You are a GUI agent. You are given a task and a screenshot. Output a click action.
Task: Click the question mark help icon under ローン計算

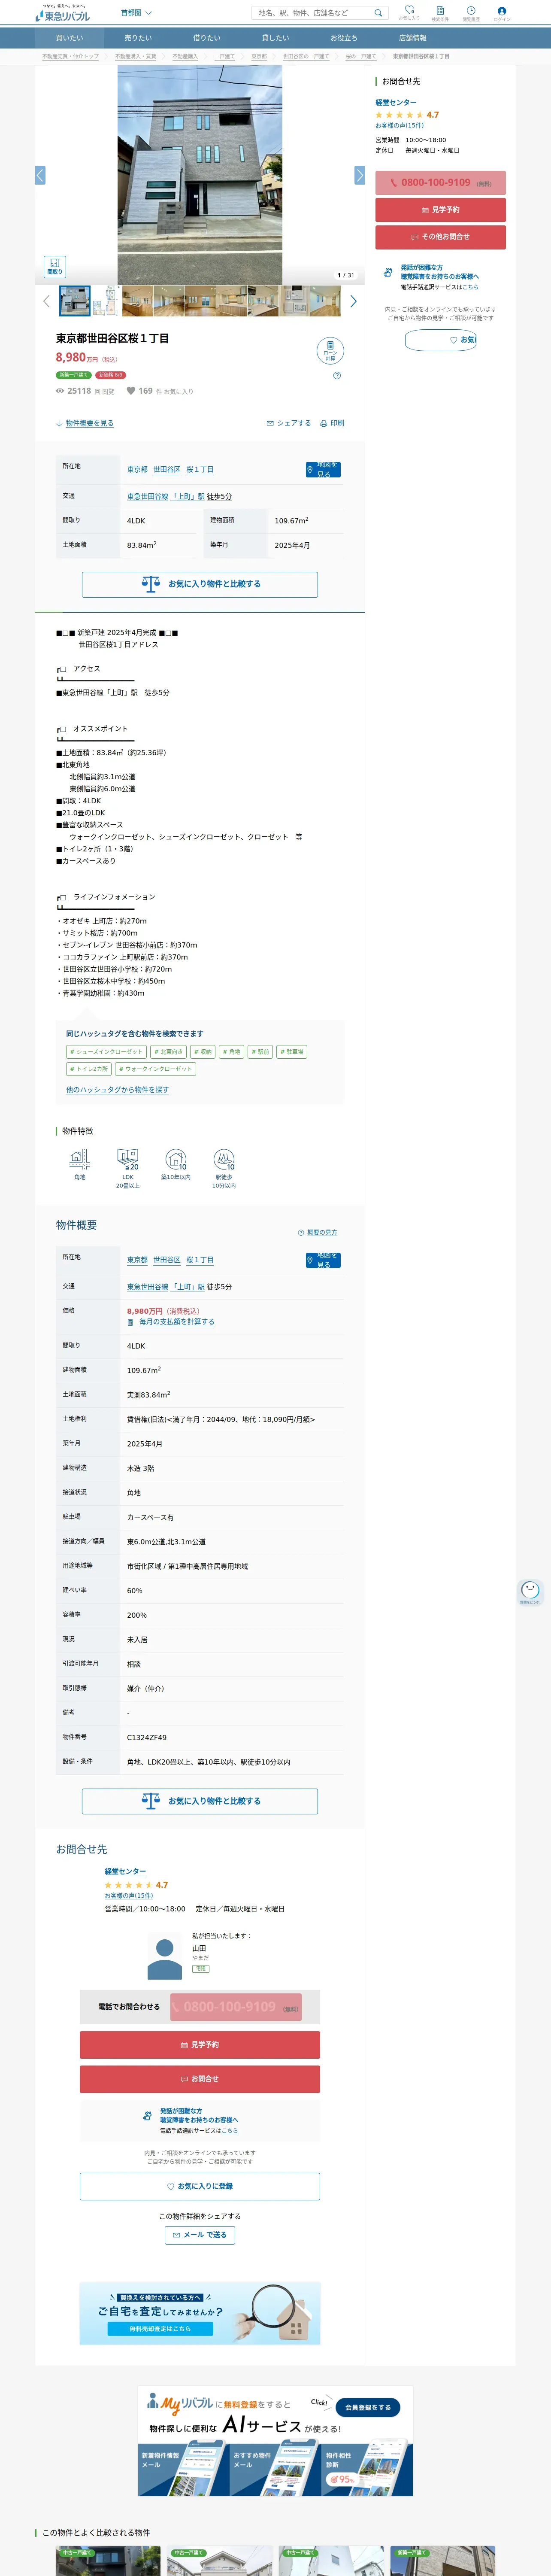[337, 376]
